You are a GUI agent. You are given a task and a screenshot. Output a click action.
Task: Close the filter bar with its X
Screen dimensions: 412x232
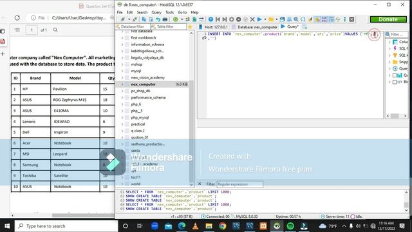200,184
